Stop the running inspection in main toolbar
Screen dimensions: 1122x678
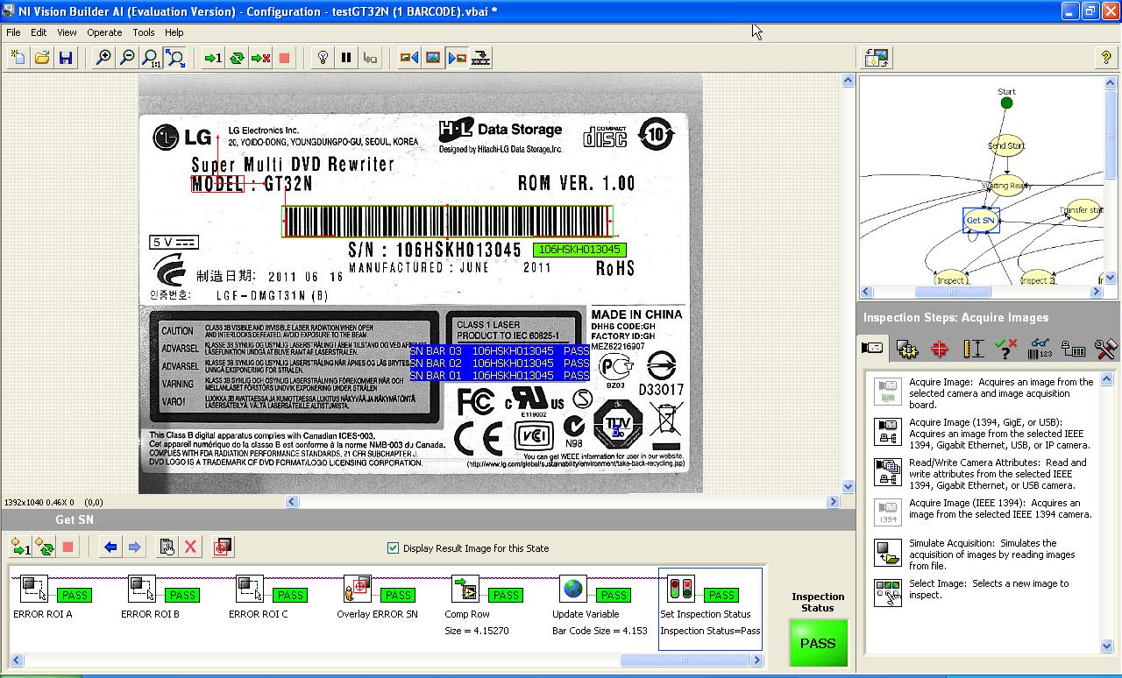[x=284, y=58]
